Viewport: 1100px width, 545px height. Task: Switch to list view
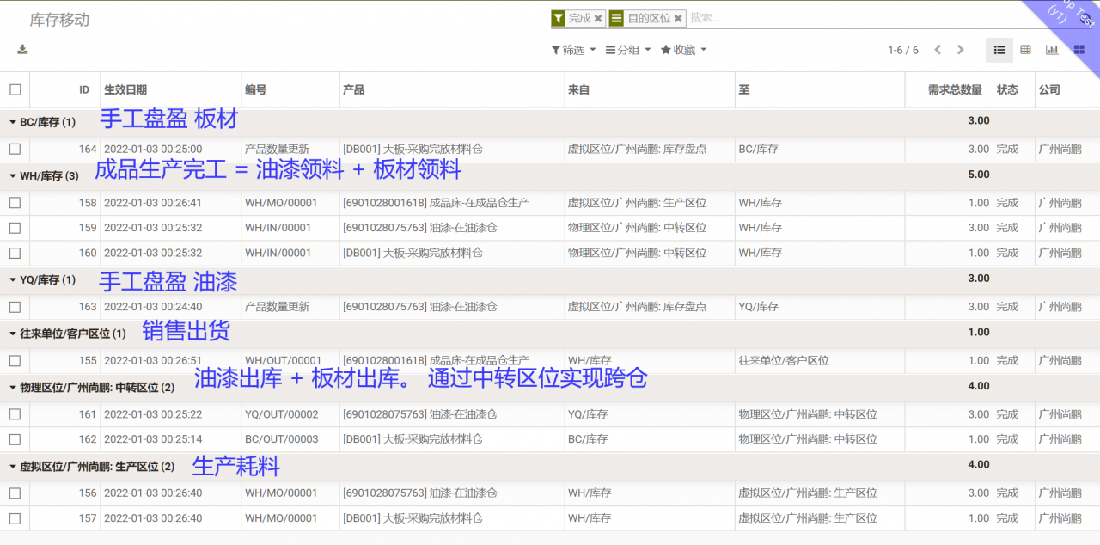click(999, 50)
